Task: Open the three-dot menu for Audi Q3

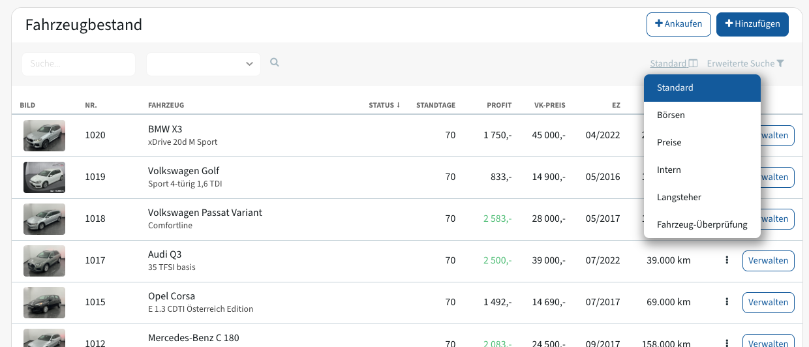Action: tap(726, 260)
